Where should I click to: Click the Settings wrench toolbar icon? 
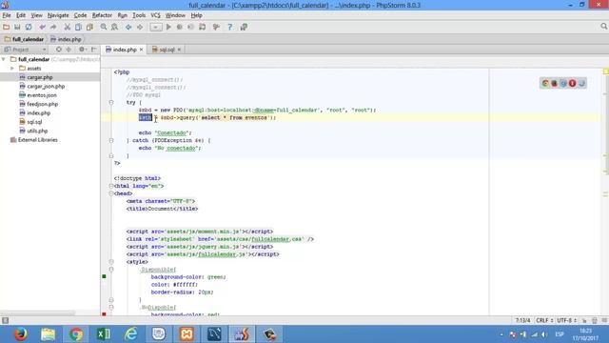[x=216, y=27]
